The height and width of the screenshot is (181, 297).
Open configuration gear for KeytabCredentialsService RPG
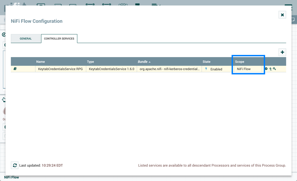click(266, 69)
